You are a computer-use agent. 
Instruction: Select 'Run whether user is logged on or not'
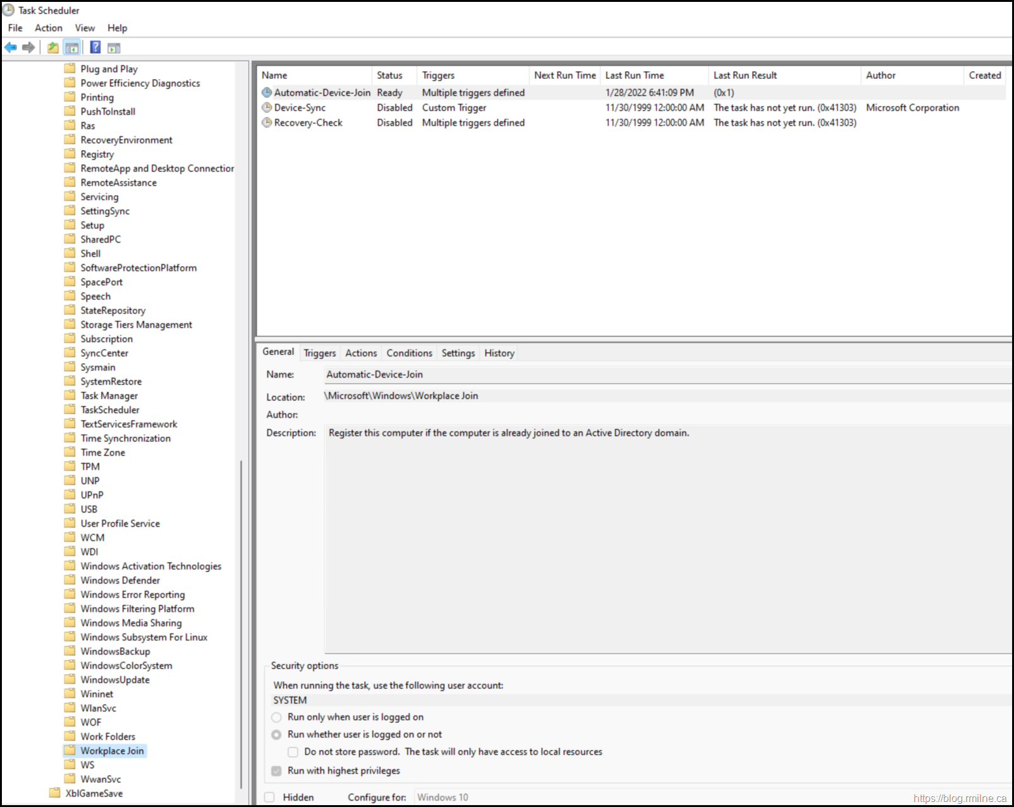pyautogui.click(x=276, y=734)
